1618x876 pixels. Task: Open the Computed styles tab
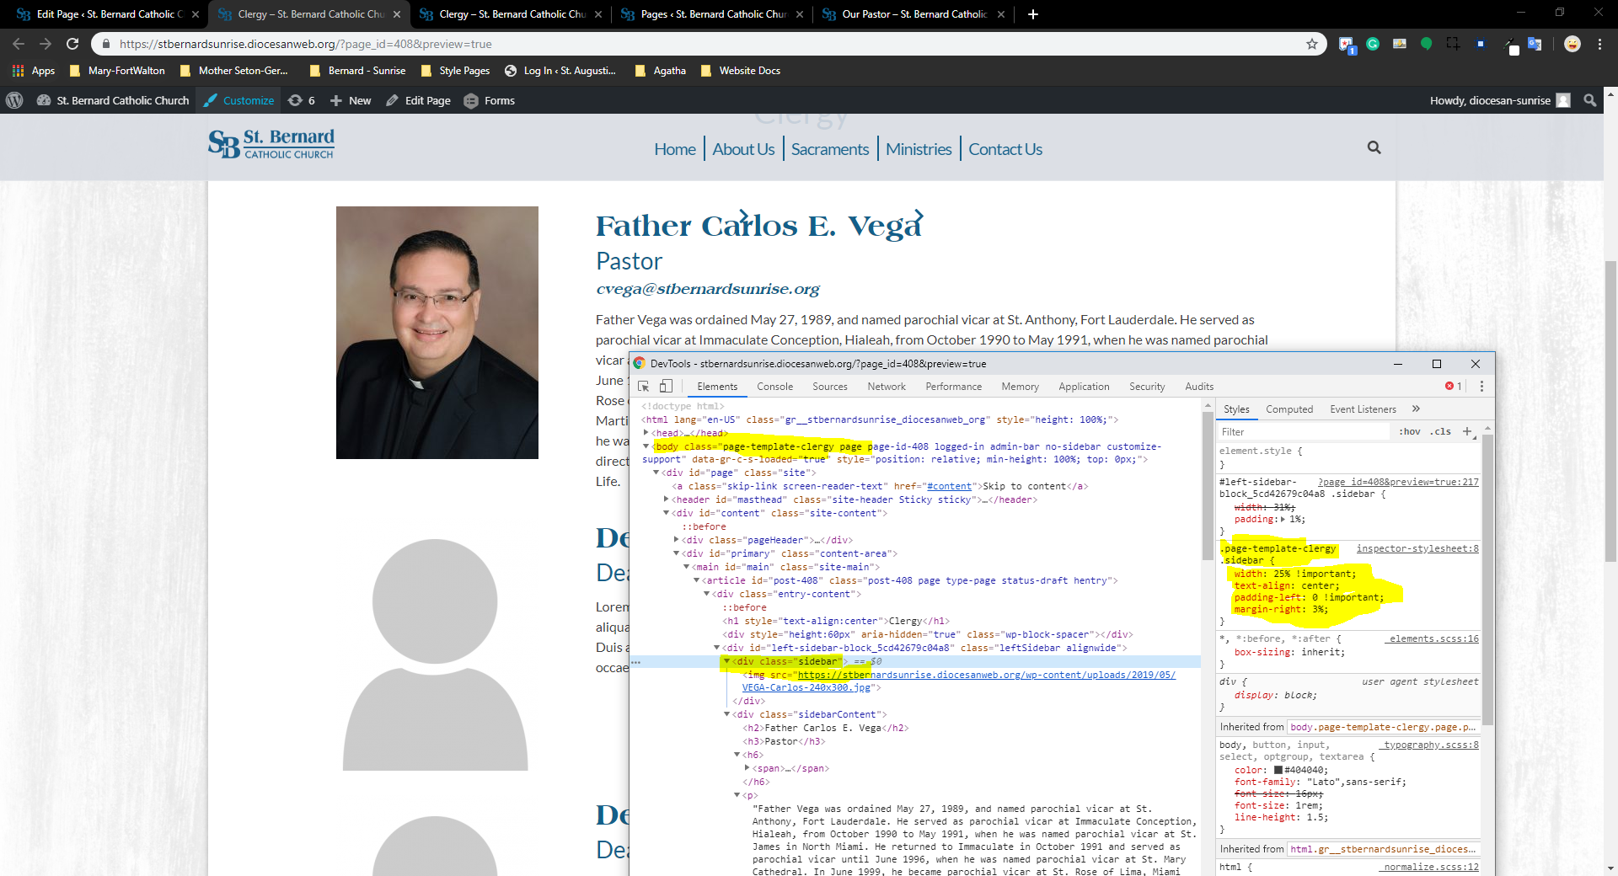click(1289, 409)
